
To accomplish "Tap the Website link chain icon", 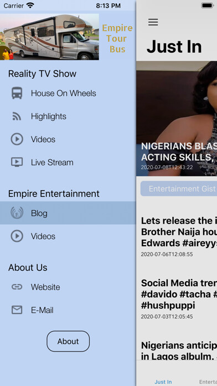I will coord(17,287).
